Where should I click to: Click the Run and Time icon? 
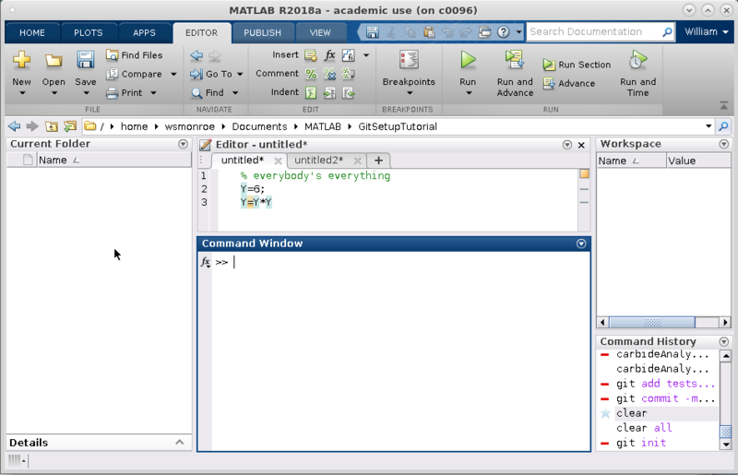(637, 61)
